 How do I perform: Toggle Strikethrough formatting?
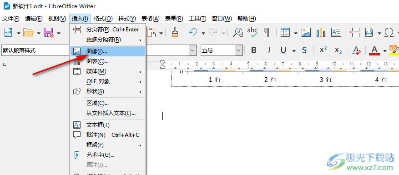click(x=304, y=50)
